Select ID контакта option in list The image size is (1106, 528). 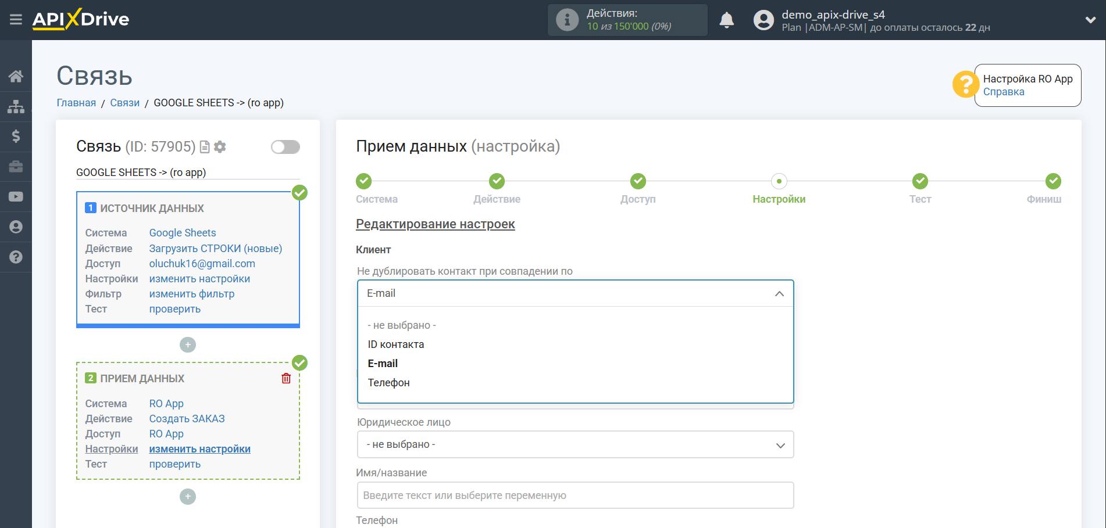tap(395, 344)
